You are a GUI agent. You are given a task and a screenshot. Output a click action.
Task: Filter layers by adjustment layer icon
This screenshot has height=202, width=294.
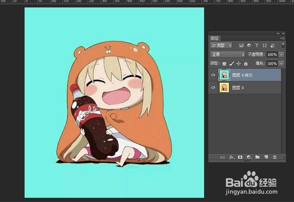pos(249,45)
